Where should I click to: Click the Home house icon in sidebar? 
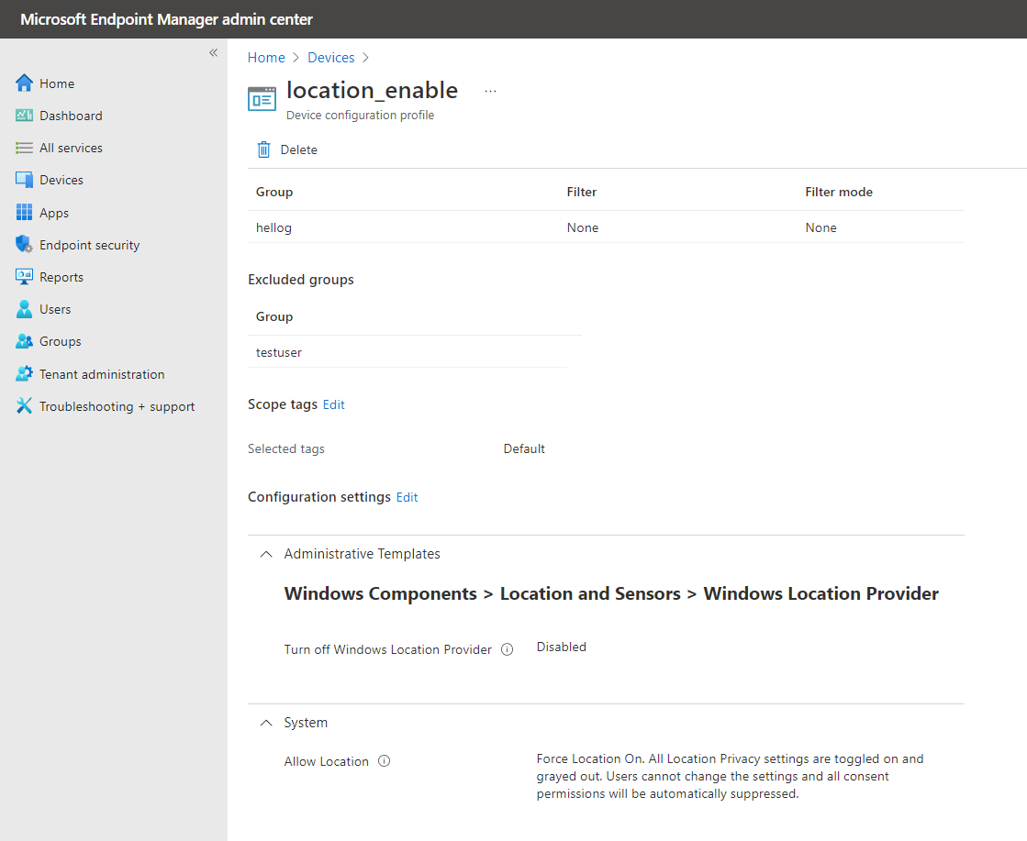pos(24,83)
